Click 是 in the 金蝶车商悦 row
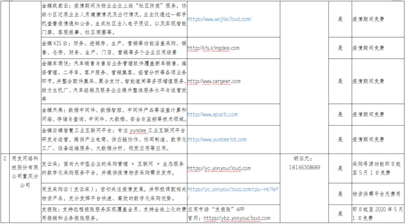405x224 pixels. [x=340, y=81]
